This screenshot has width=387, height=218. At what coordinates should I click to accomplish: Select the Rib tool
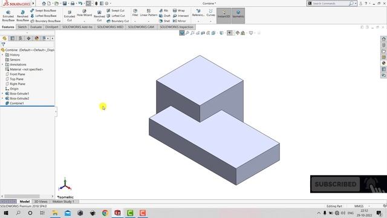click(x=164, y=11)
